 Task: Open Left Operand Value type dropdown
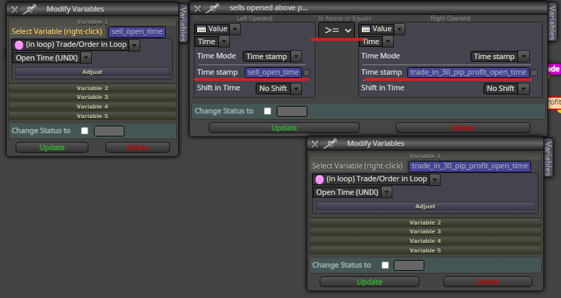click(235, 29)
